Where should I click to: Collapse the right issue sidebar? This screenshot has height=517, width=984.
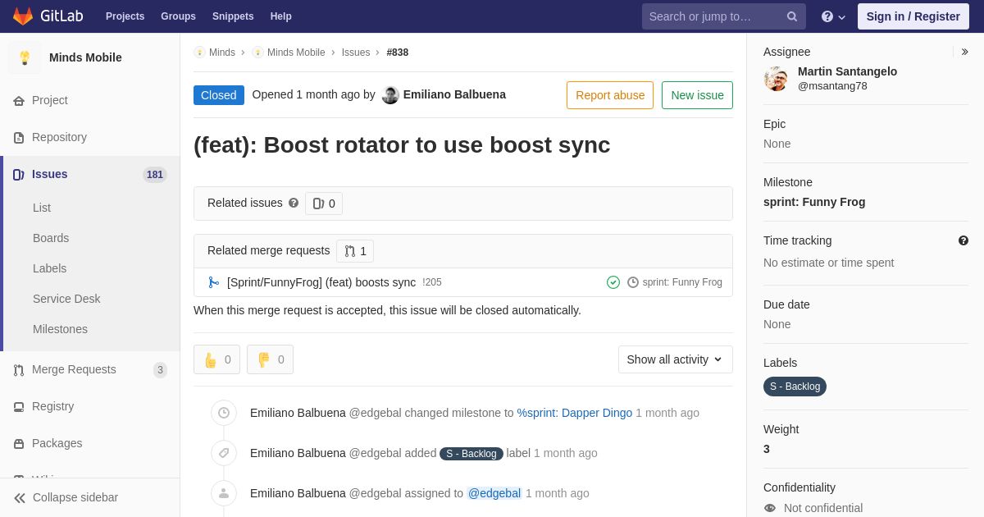tap(964, 52)
